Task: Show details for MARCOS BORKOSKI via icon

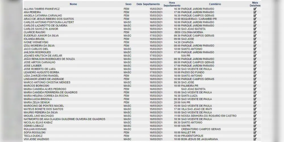Action: click(255, 86)
